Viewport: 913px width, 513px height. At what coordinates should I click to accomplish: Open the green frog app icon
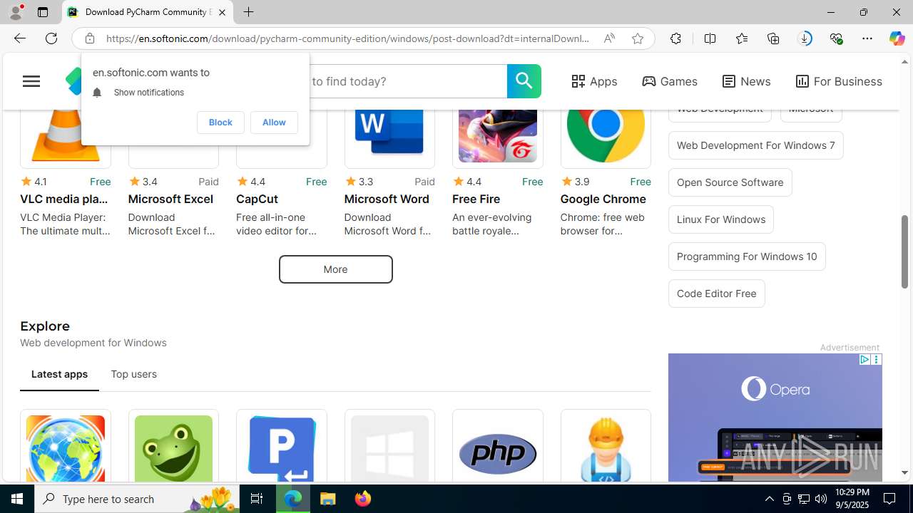pos(173,447)
